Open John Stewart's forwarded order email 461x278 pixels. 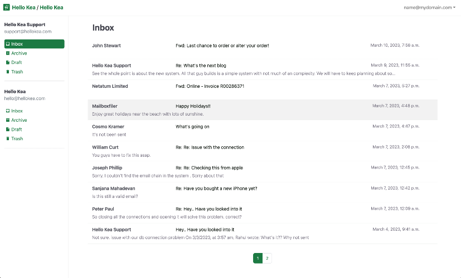coord(263,49)
